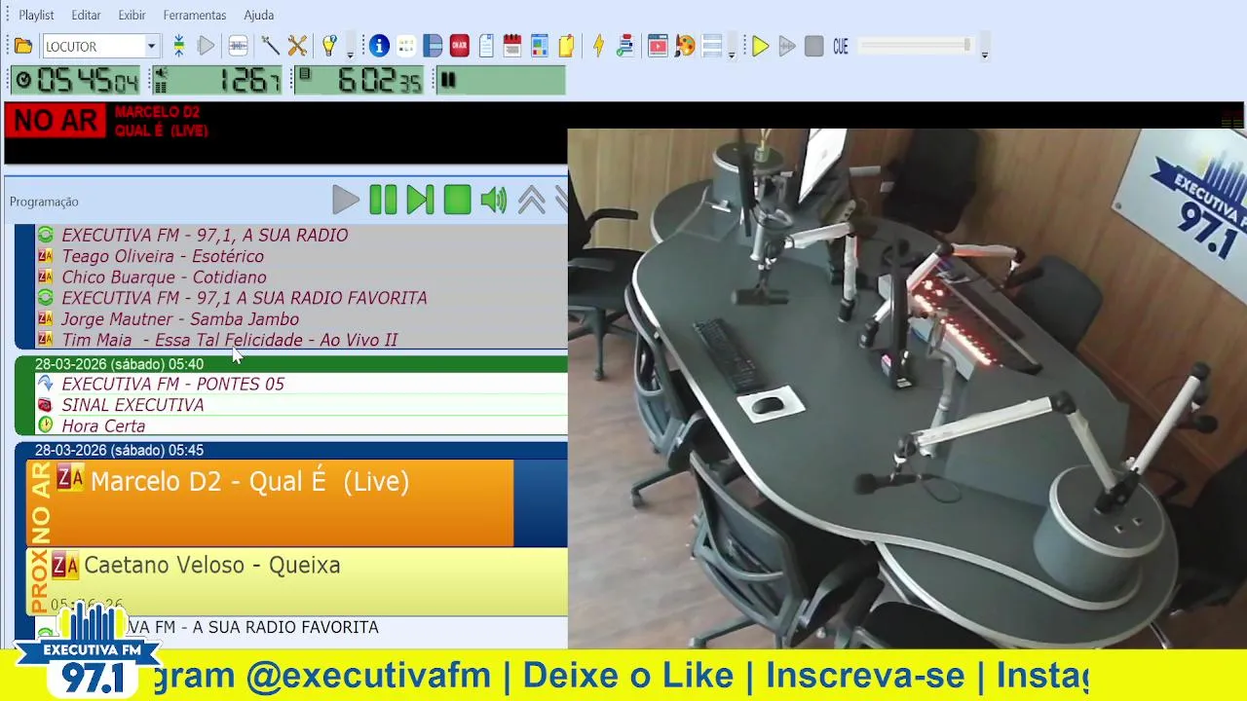This screenshot has height=701, width=1247.
Task: Click the remaining time display 6:02
Action: coord(360,80)
